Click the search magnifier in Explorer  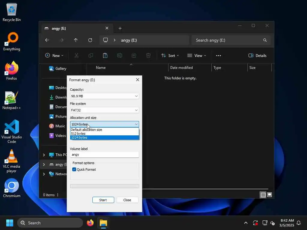265,40
